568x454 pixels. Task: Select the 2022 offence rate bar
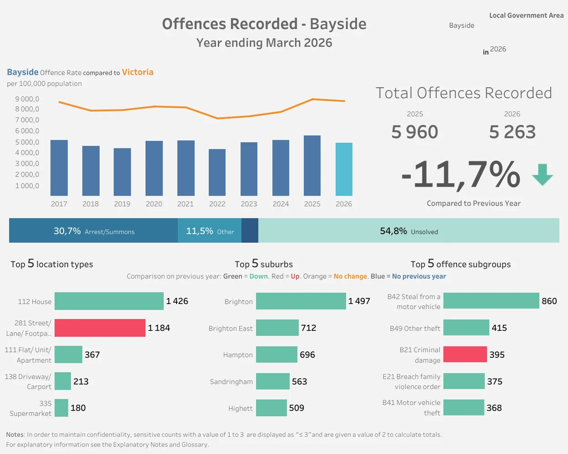click(x=217, y=172)
